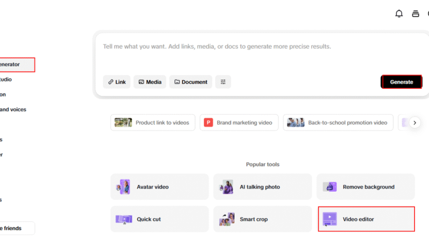This screenshot has width=429, height=241.
Task: Click the invite friends sidebar button
Action: click(17, 228)
